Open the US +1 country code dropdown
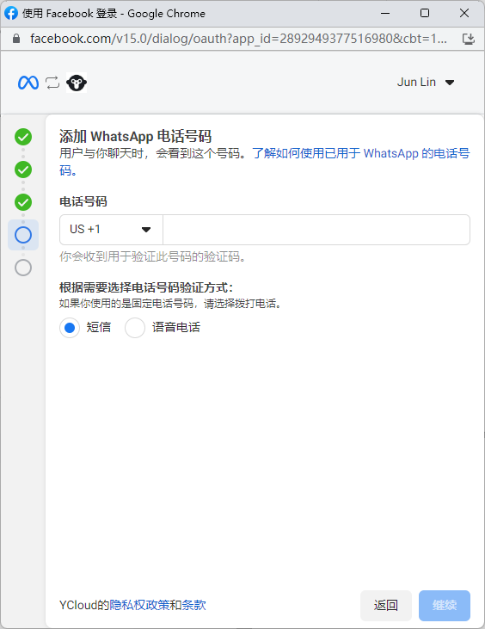Image resolution: width=485 pixels, height=629 pixels. point(111,230)
